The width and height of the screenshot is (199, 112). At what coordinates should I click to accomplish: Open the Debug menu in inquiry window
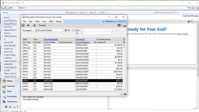[59, 21]
